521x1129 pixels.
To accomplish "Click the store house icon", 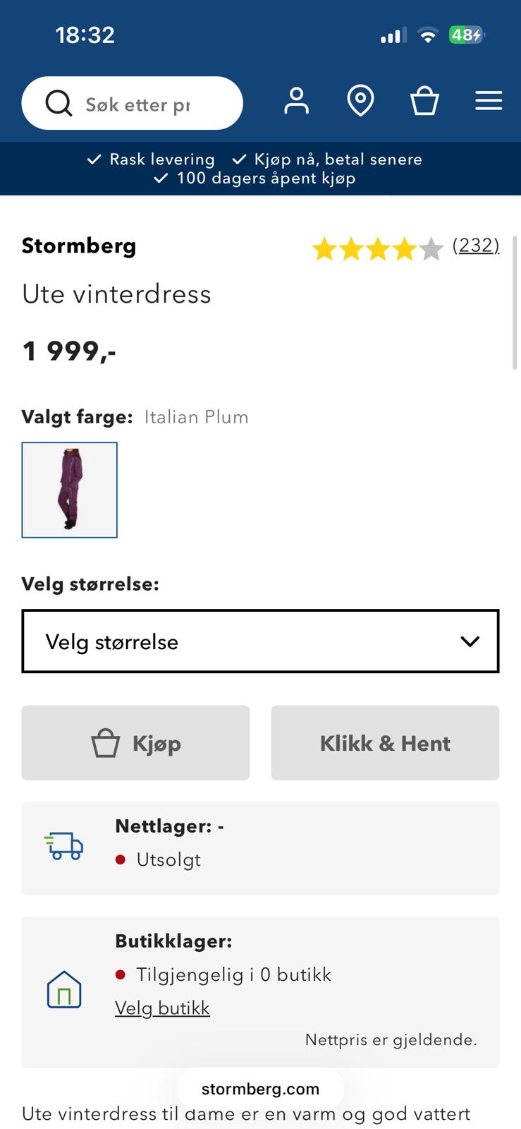I will (64, 989).
